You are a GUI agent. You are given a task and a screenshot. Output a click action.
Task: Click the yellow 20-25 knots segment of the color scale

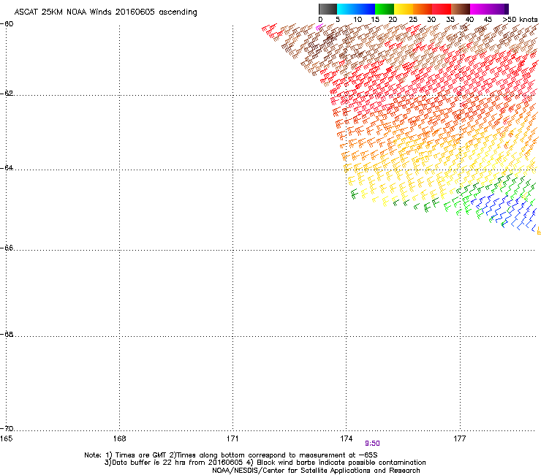pos(404,9)
